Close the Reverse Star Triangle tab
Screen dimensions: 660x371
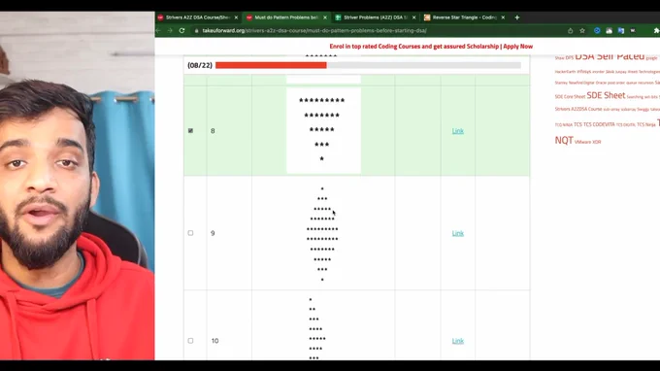point(503,17)
